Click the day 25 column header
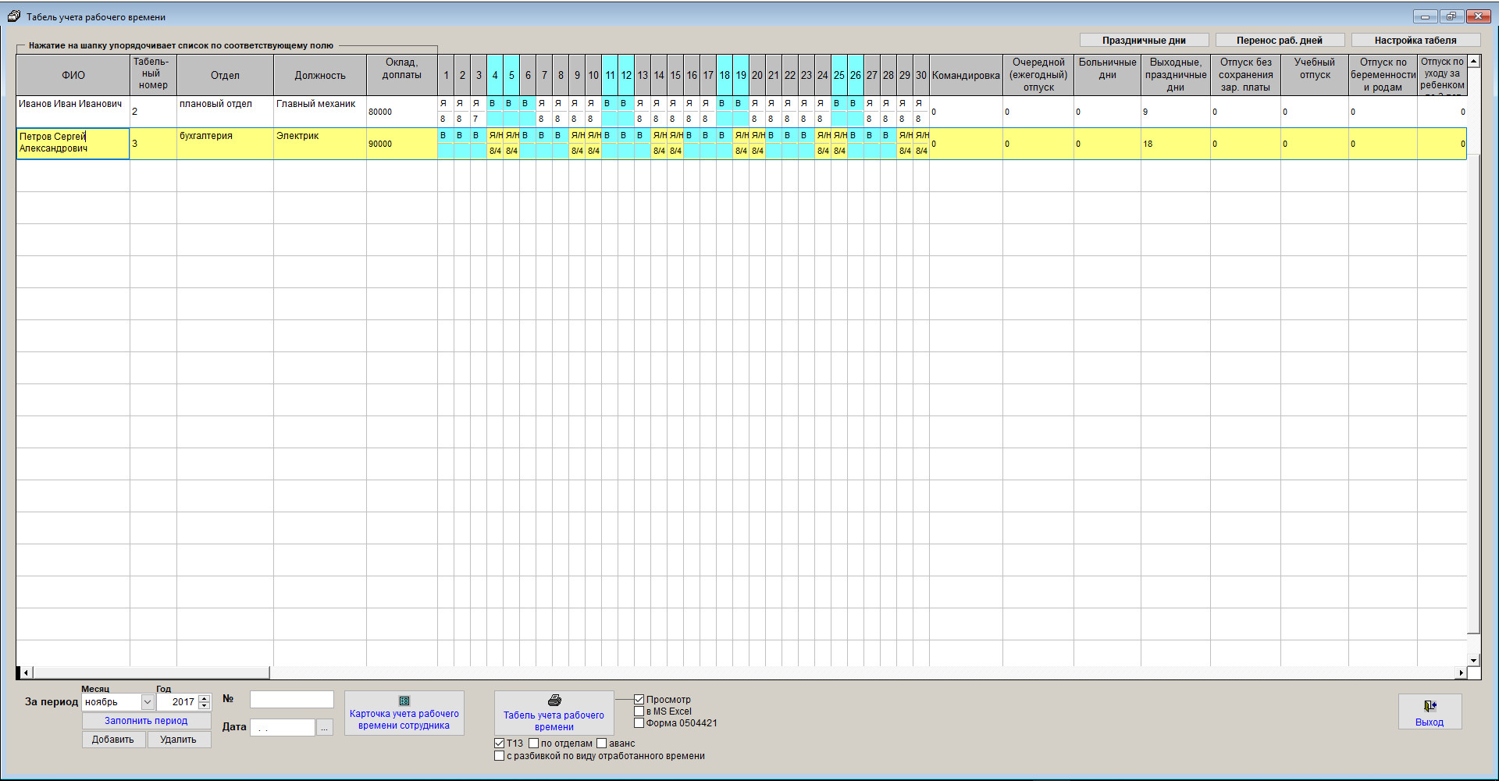Image resolution: width=1499 pixels, height=781 pixels. coord(839,75)
